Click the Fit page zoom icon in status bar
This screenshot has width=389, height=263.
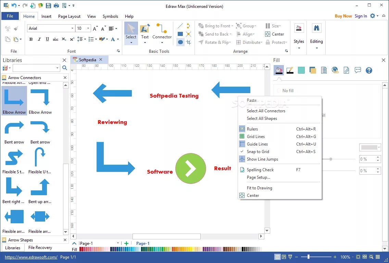pyautogui.click(x=358, y=257)
